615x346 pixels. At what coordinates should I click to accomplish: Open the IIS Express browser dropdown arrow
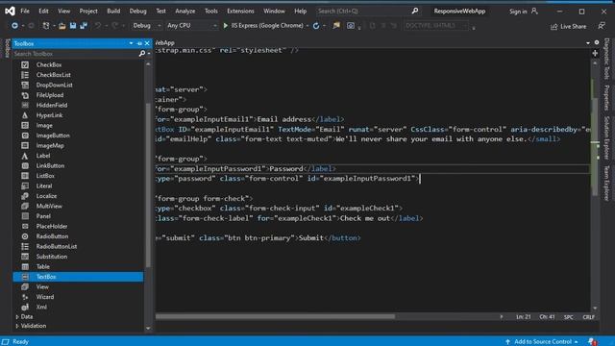click(307, 26)
